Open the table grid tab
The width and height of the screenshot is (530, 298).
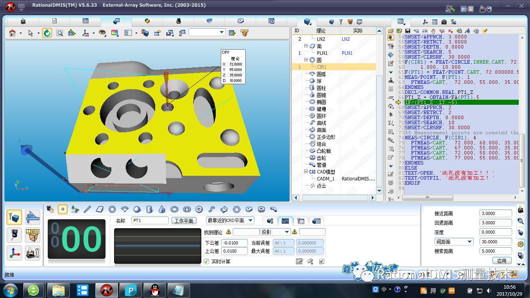click(x=85, y=21)
